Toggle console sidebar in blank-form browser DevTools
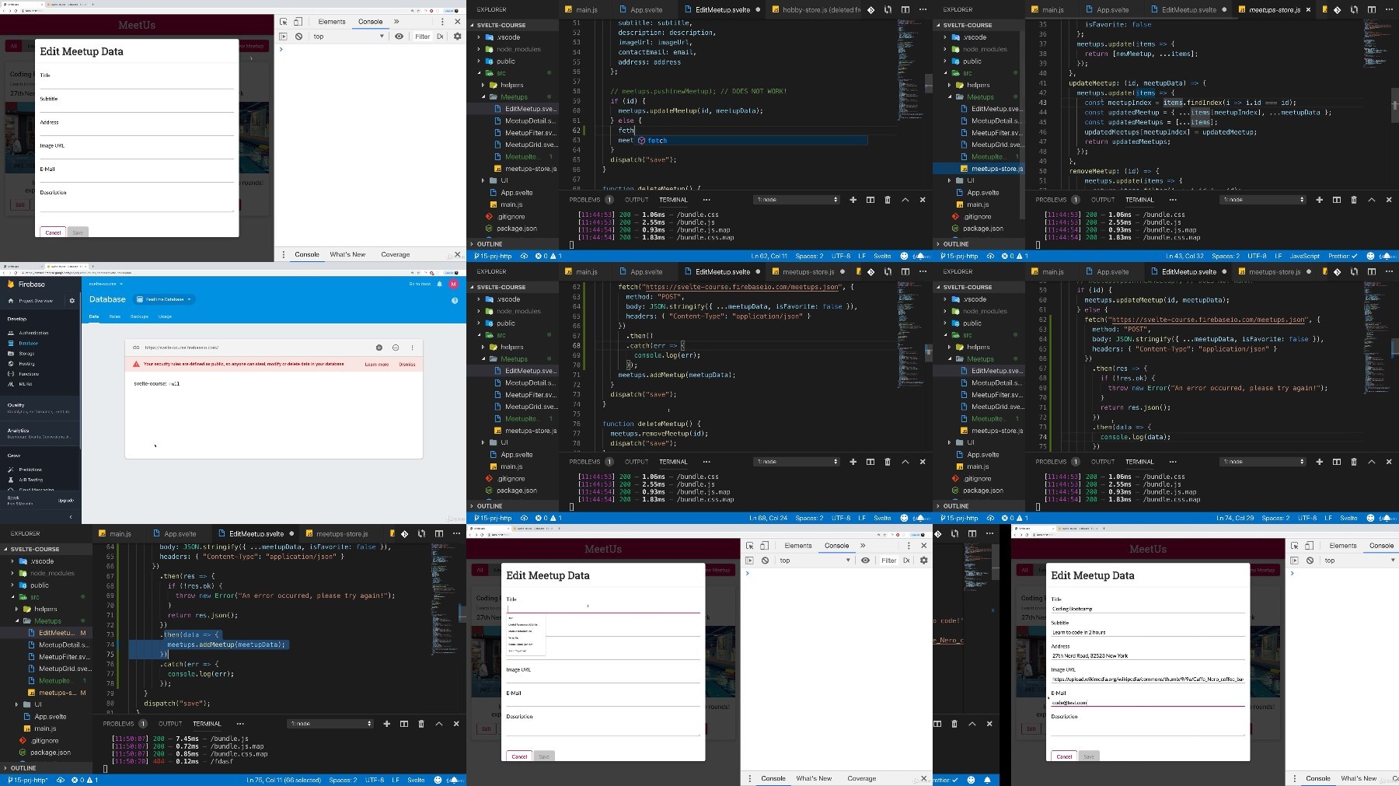 (x=283, y=37)
